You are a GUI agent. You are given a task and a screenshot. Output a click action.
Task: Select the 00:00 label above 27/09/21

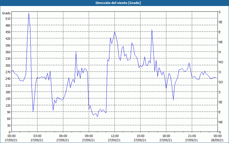coord(11,136)
